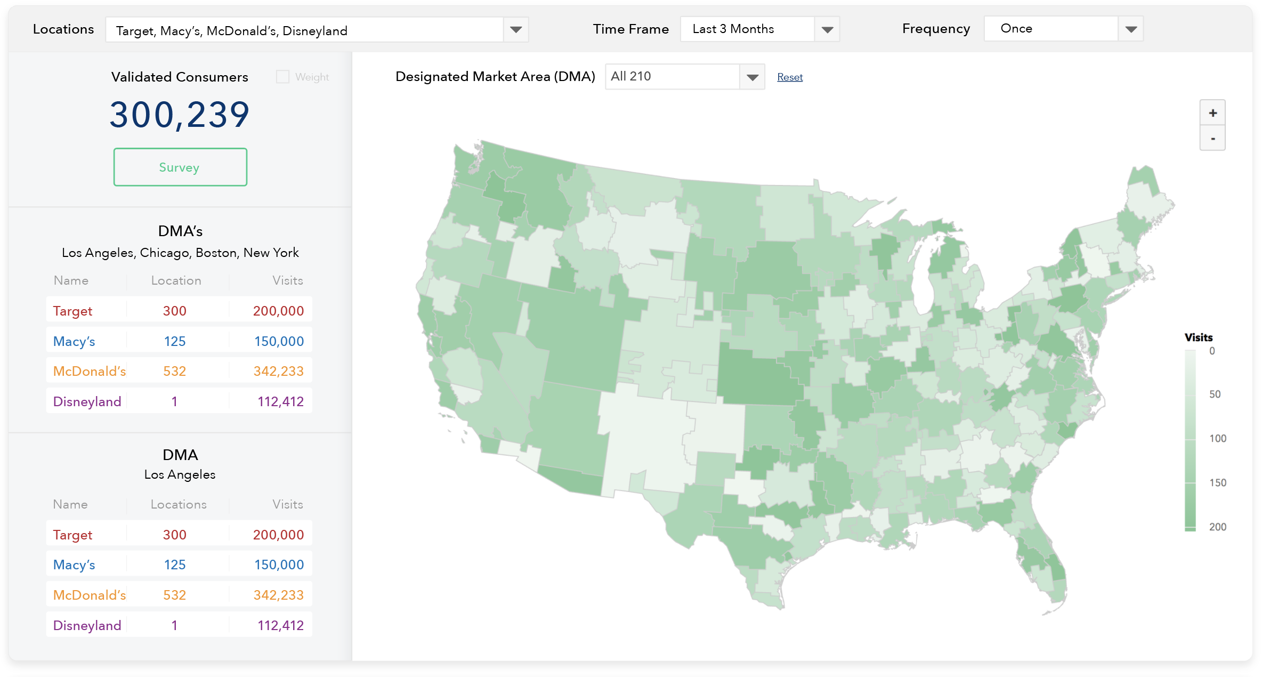Image resolution: width=1262 pixels, height=677 pixels.
Task: Click the Visits column header in DMA's table
Action: pyautogui.click(x=287, y=280)
